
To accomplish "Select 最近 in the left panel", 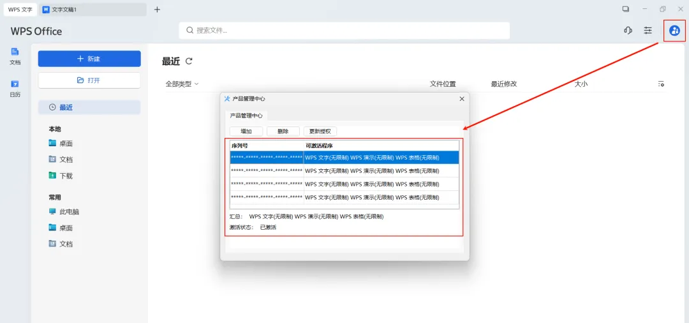I will click(89, 107).
